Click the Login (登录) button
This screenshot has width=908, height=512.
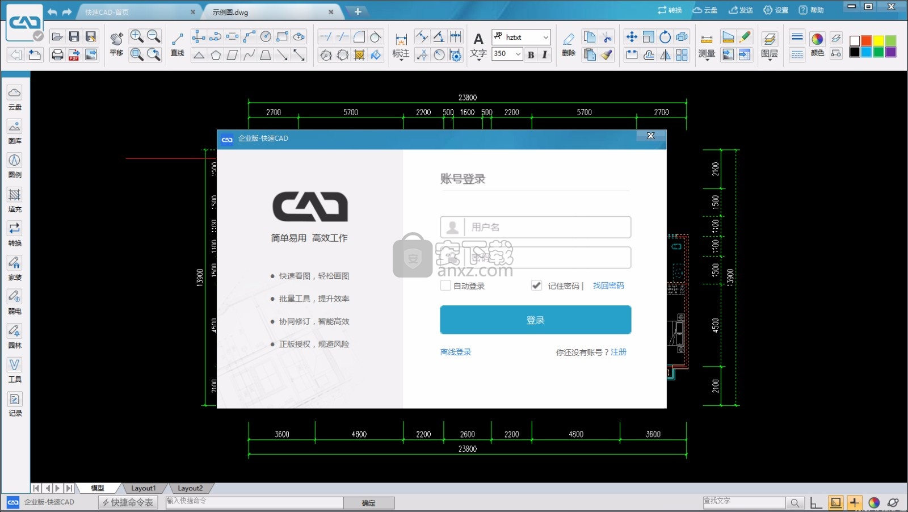point(536,320)
